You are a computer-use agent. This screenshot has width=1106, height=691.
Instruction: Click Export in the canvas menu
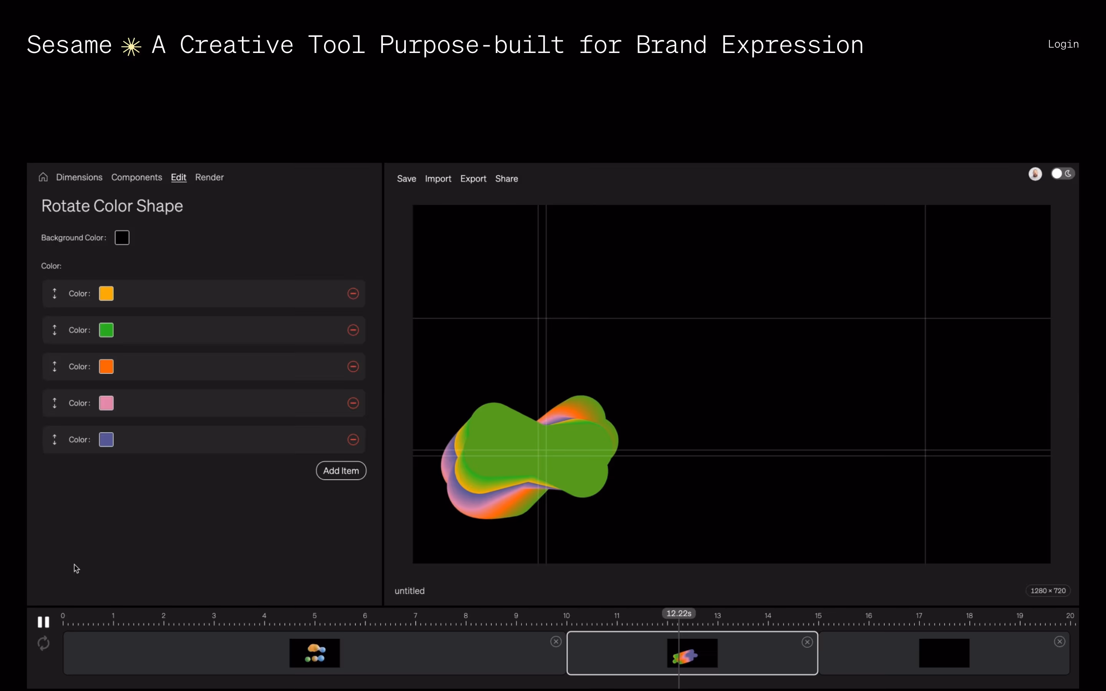(474, 179)
